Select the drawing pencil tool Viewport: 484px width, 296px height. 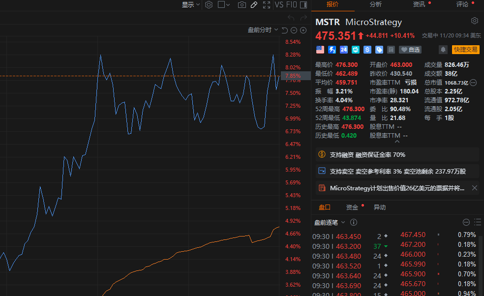(x=254, y=4)
